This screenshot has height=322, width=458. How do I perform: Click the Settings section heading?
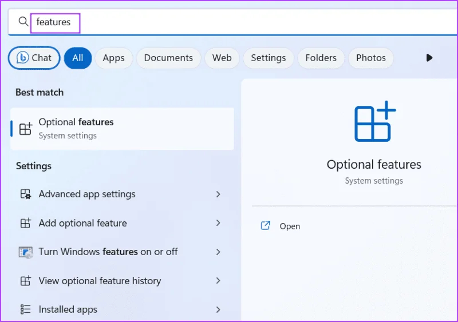pyautogui.click(x=34, y=166)
